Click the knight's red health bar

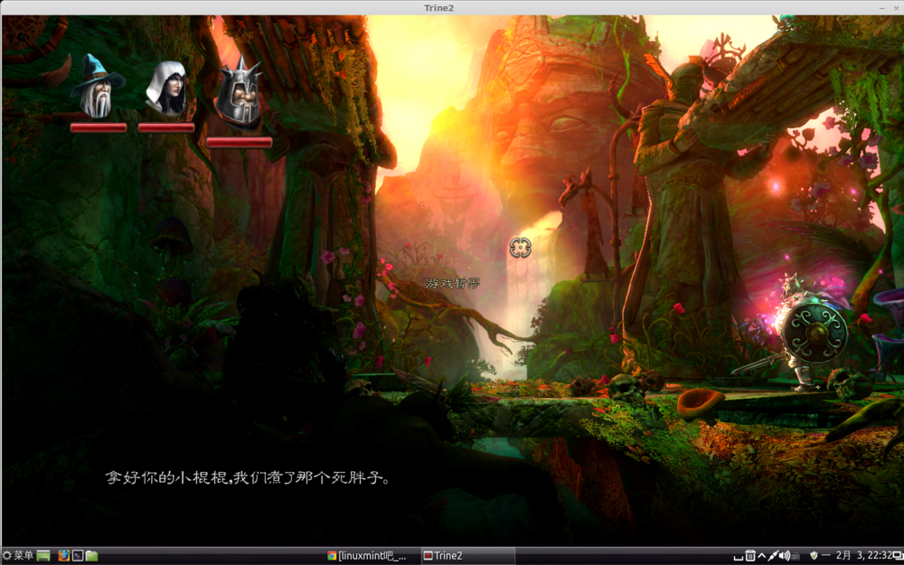click(x=239, y=143)
